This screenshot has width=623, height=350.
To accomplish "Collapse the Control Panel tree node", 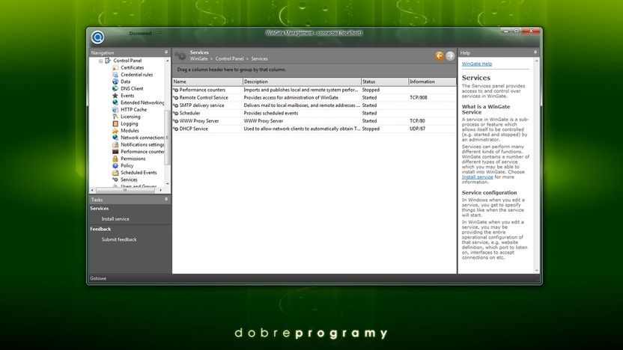I will pyautogui.click(x=101, y=61).
